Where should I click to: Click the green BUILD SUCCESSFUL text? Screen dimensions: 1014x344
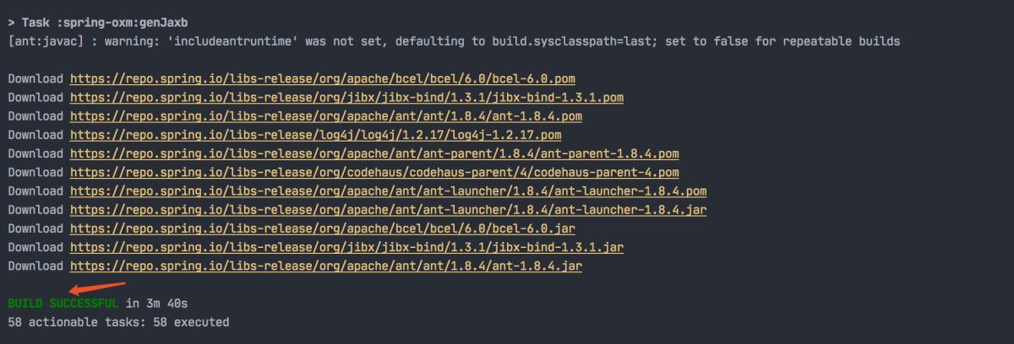pyautogui.click(x=63, y=303)
